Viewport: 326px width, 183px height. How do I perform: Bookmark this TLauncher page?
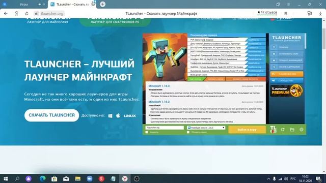[x=286, y=14]
